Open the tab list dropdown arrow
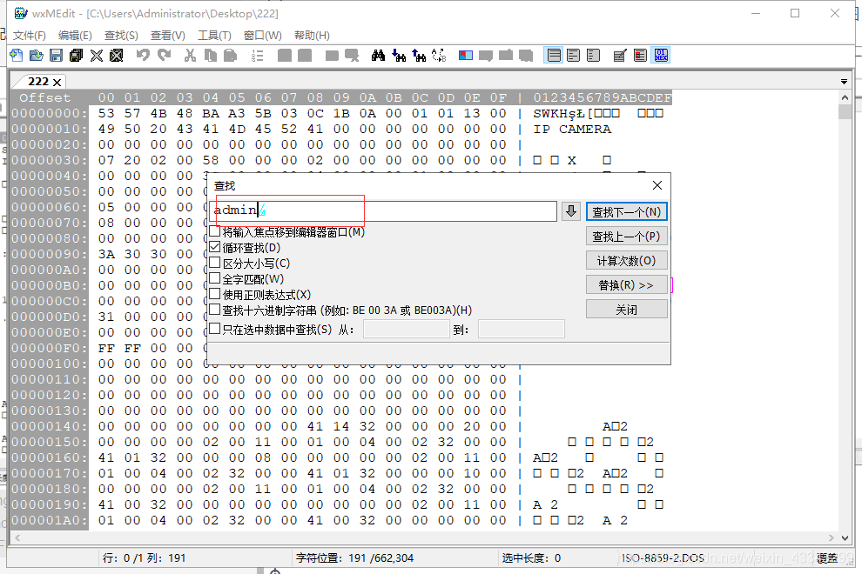Screen dimensions: 862x574 [844, 82]
